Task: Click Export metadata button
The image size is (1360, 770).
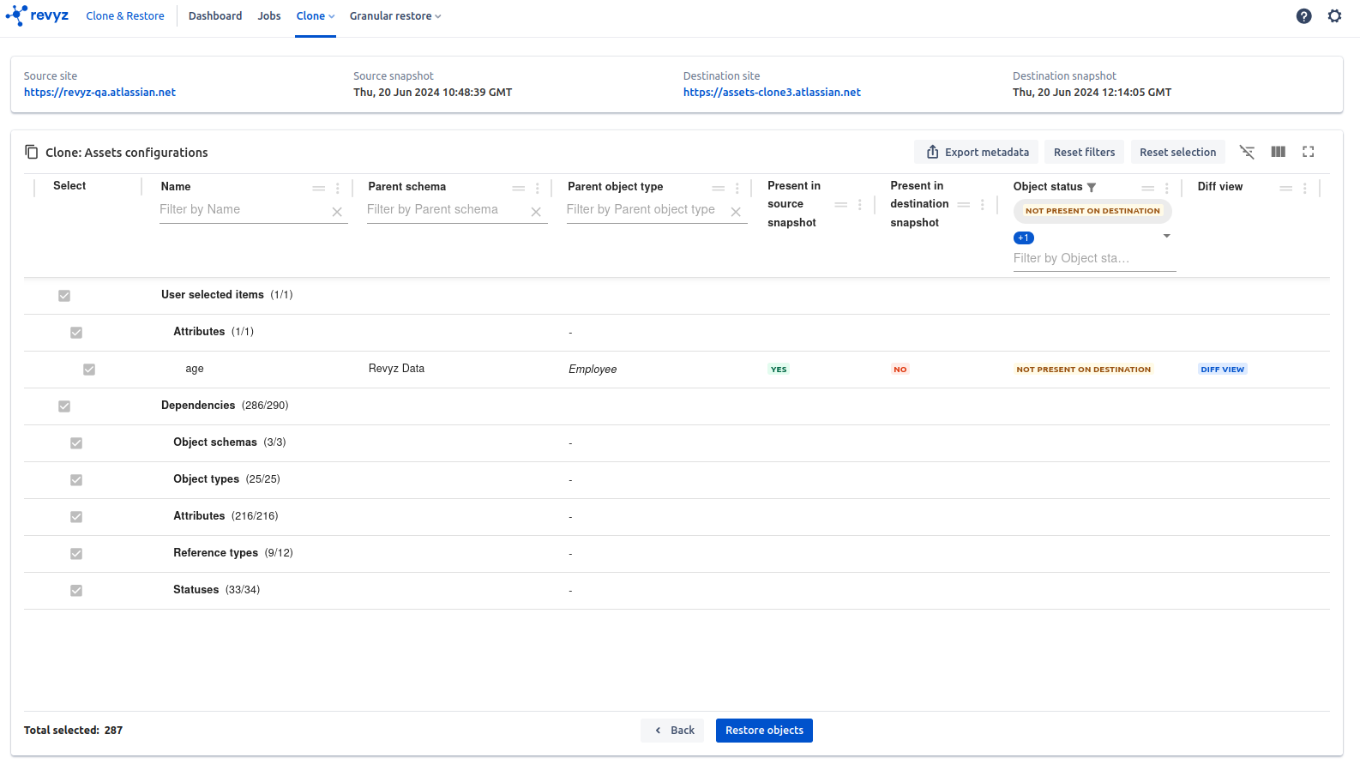Action: pos(977,152)
